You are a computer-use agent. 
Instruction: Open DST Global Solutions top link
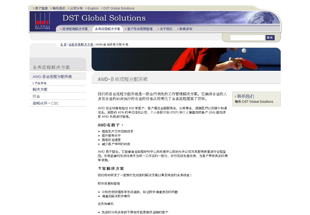tap(119, 8)
